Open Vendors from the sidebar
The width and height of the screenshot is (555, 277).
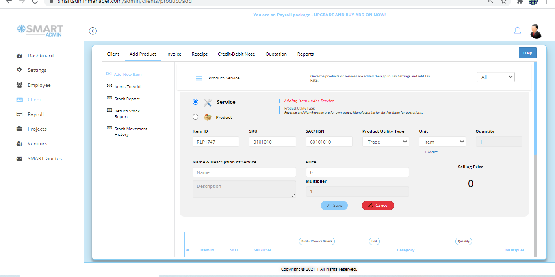pos(19,143)
